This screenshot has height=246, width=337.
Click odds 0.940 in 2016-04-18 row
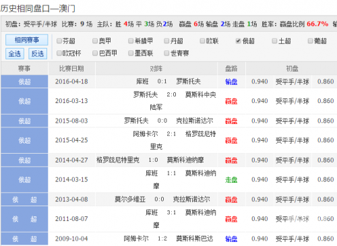tap(259, 82)
